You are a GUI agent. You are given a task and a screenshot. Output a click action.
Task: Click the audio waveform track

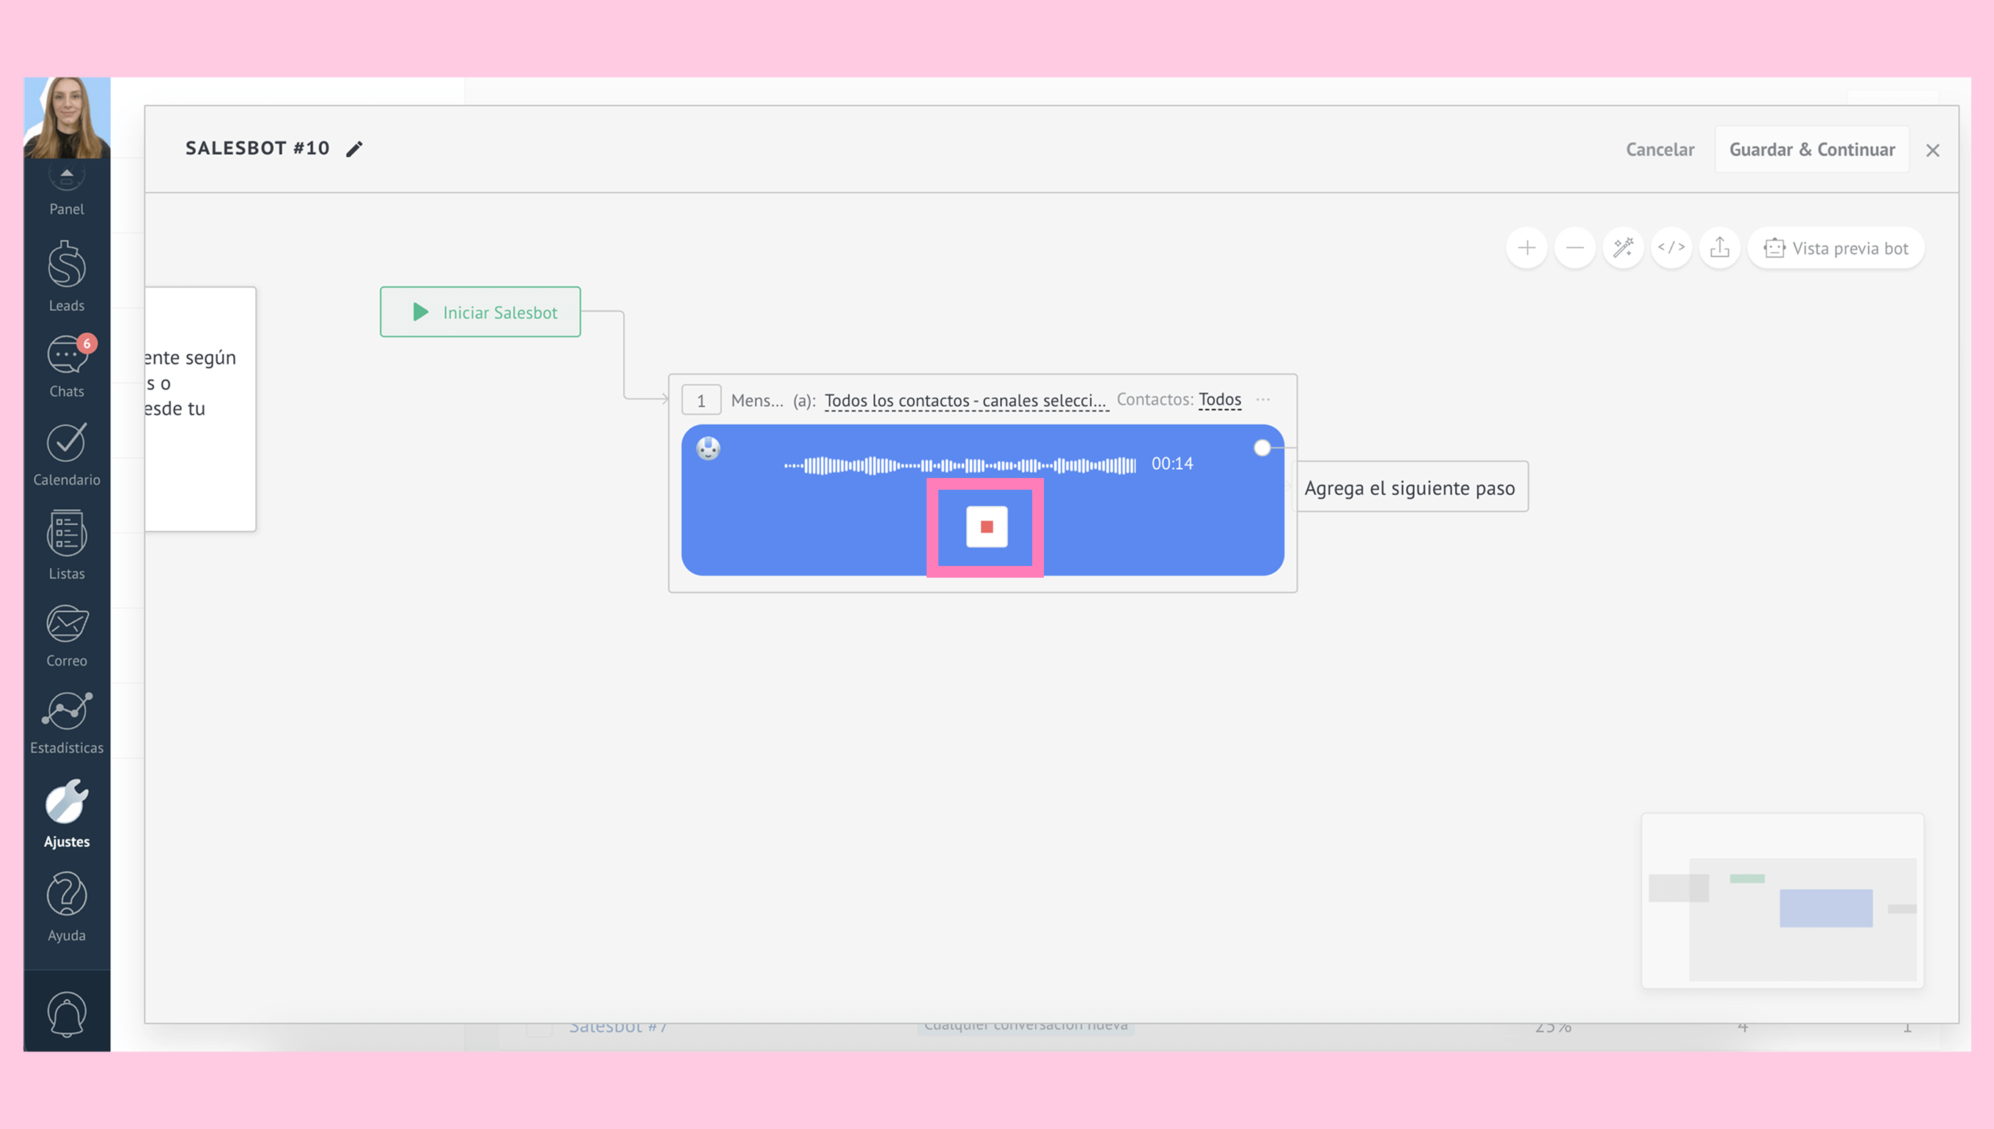(960, 466)
